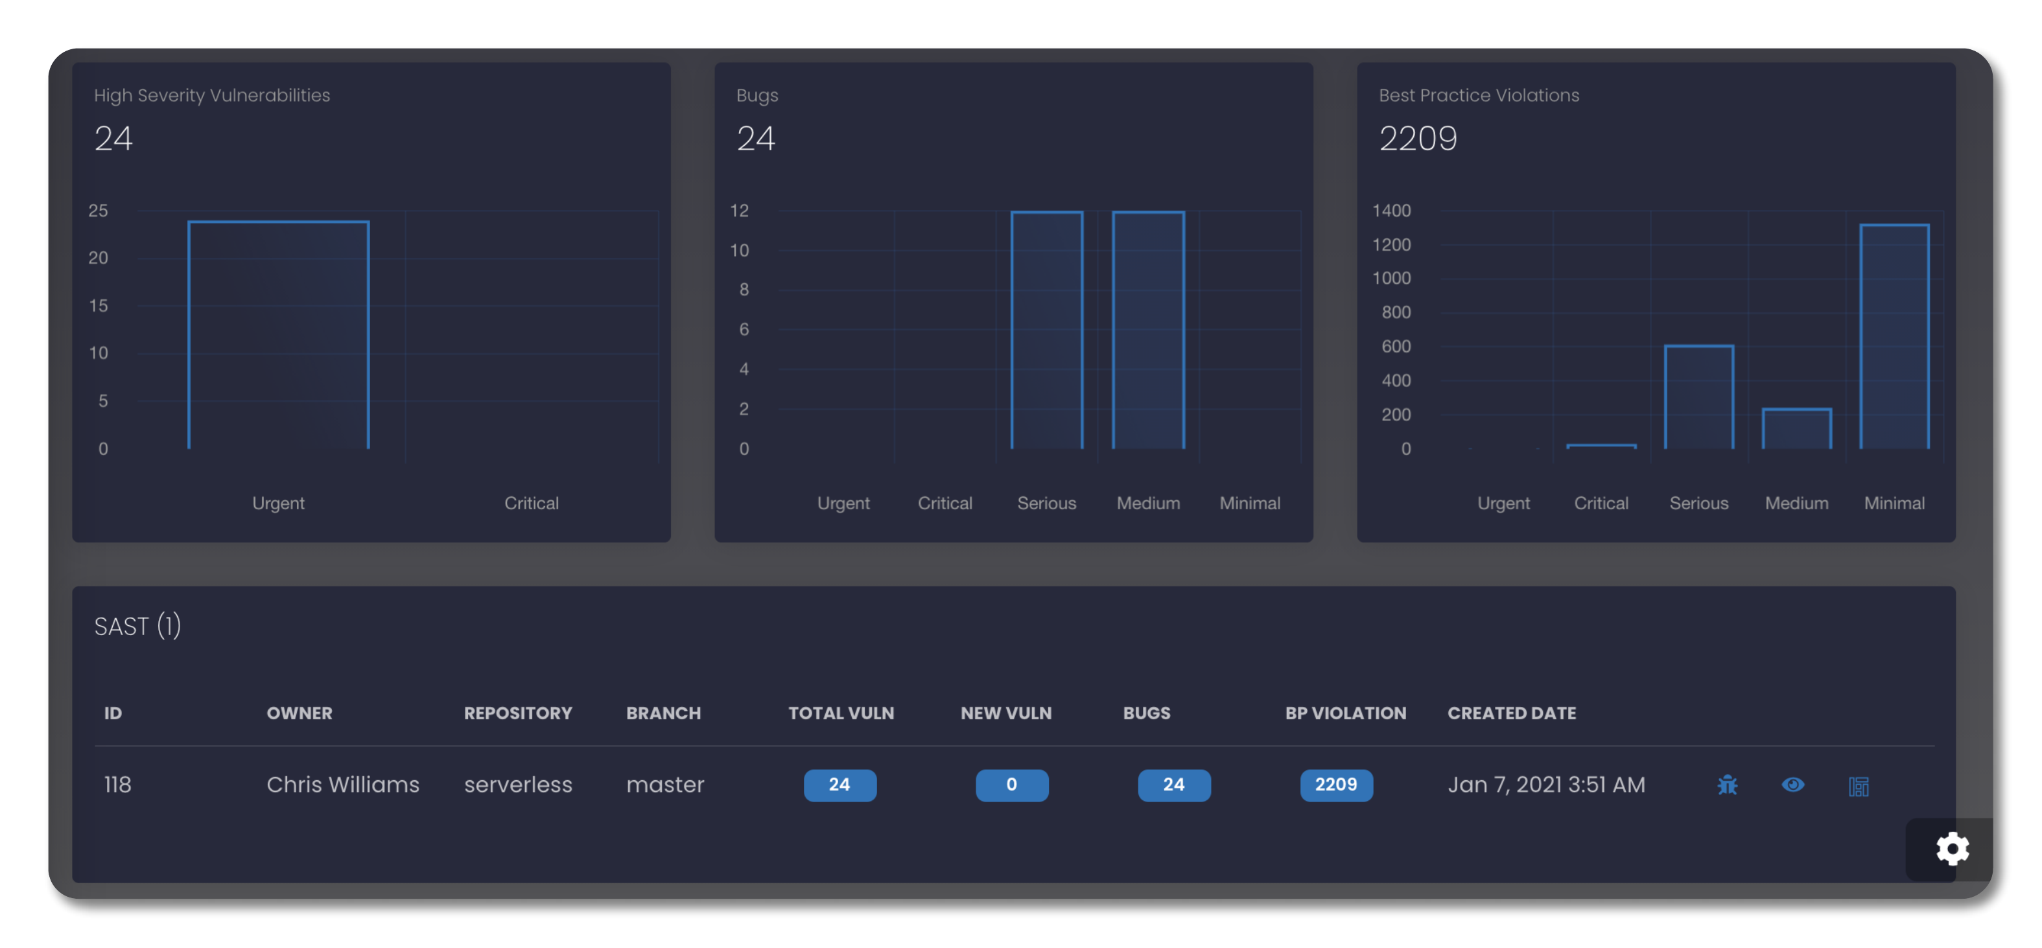
Task: Sort by the CREATED DATE column header
Action: 1512,713
